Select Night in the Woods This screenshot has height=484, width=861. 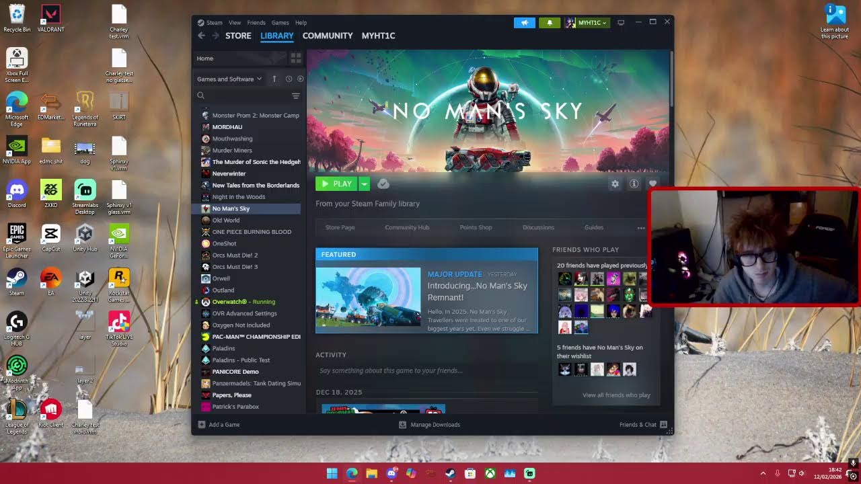click(x=247, y=197)
